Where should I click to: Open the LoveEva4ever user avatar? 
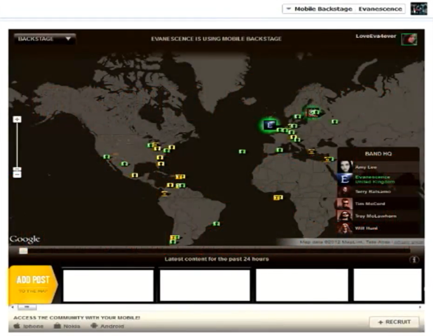point(409,39)
